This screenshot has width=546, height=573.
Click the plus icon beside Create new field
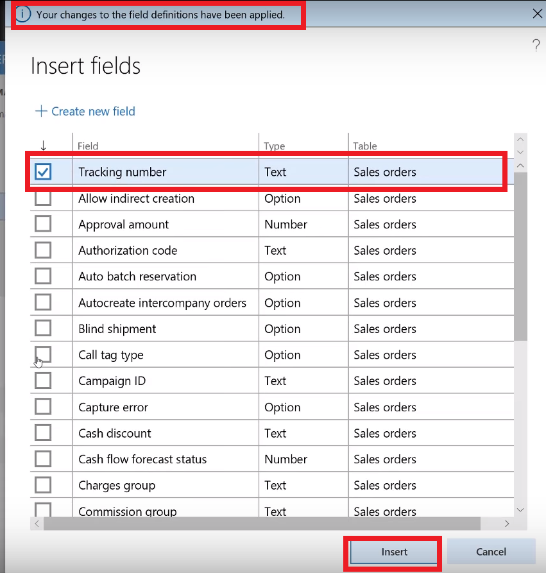click(x=41, y=111)
